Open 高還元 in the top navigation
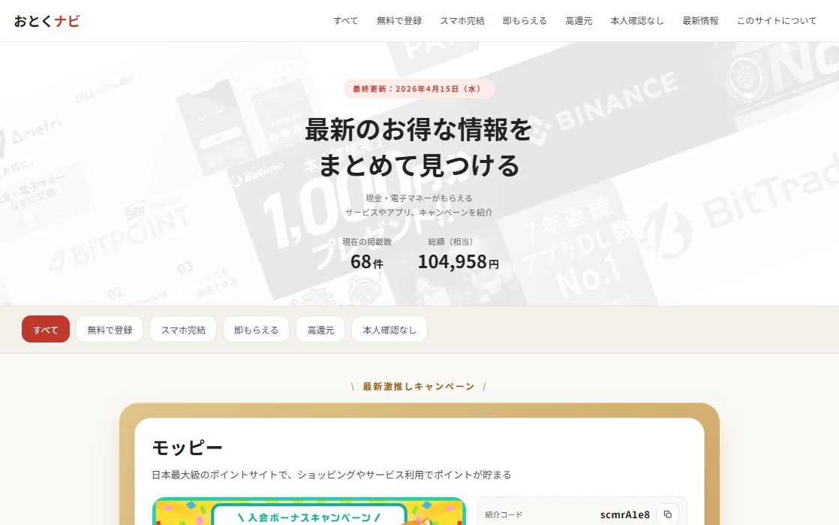This screenshot has height=525, width=839. [x=579, y=21]
